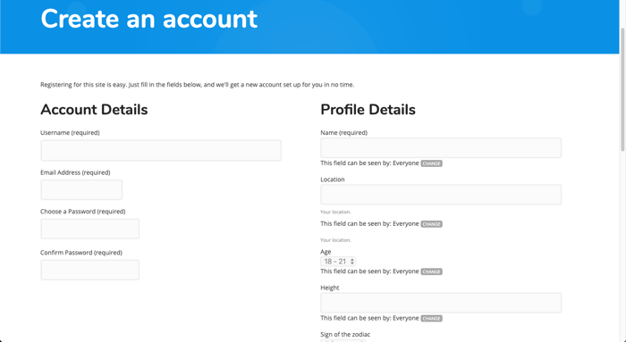The height and width of the screenshot is (342, 626).
Task: Click the Username input field
Action: click(161, 150)
